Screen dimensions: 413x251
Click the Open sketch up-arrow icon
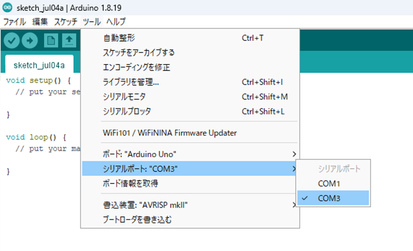pyautogui.click(x=69, y=40)
